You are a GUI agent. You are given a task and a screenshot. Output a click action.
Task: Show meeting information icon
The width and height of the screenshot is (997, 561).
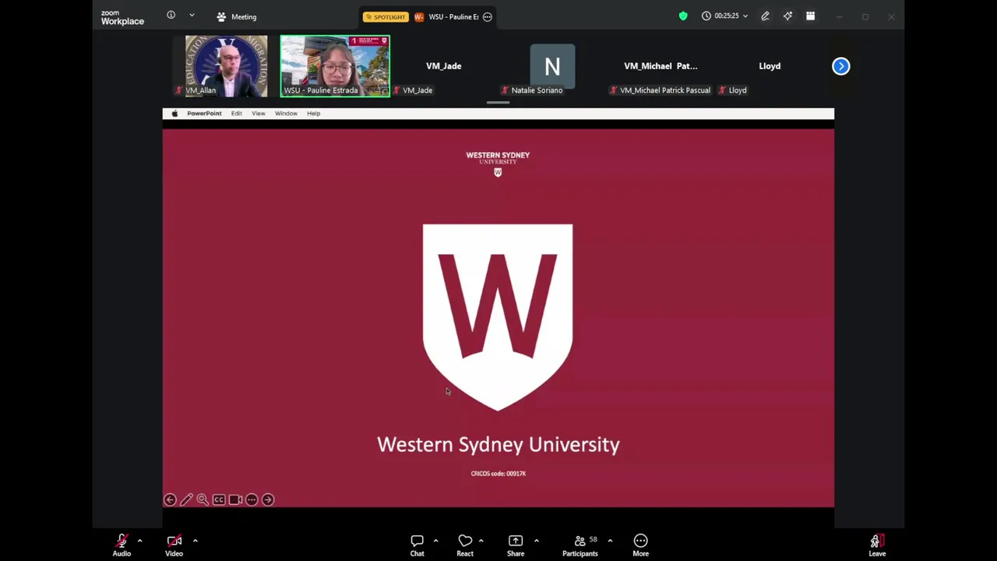click(x=171, y=16)
